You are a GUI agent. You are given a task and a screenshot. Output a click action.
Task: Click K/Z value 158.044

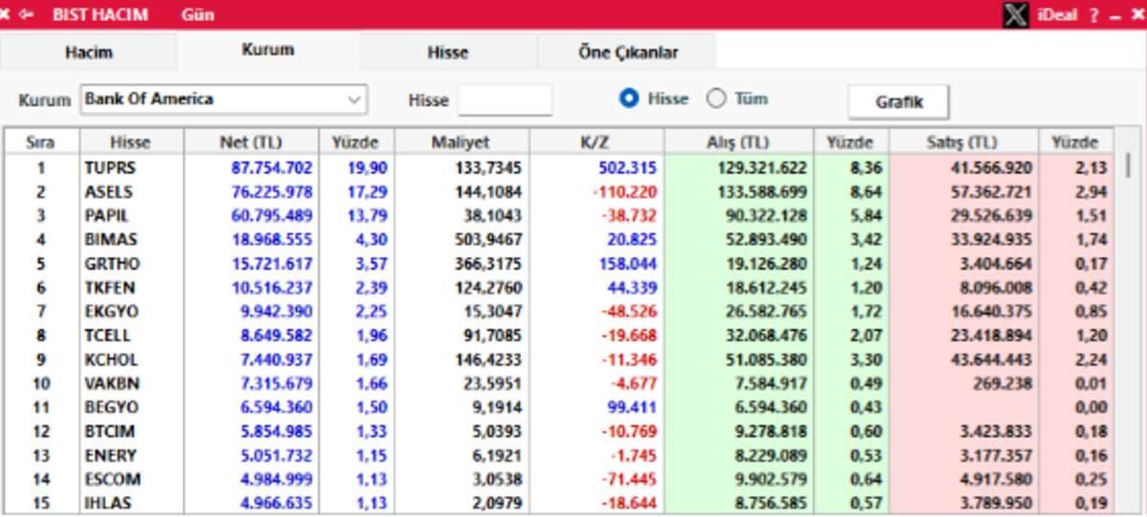pos(626,264)
